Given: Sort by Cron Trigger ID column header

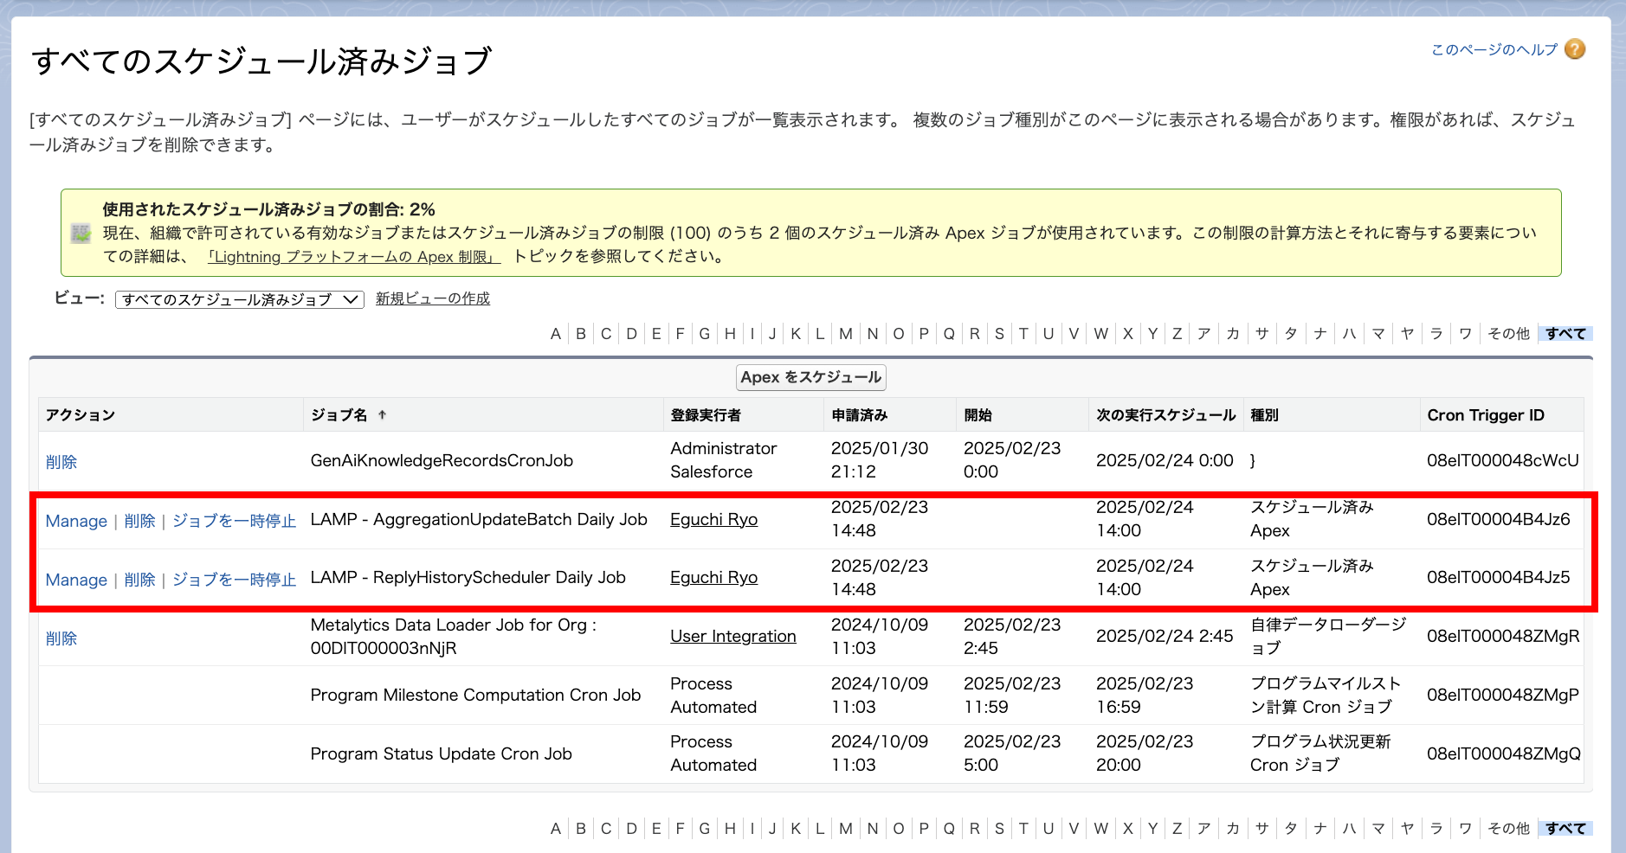Looking at the screenshot, I should [x=1485, y=415].
